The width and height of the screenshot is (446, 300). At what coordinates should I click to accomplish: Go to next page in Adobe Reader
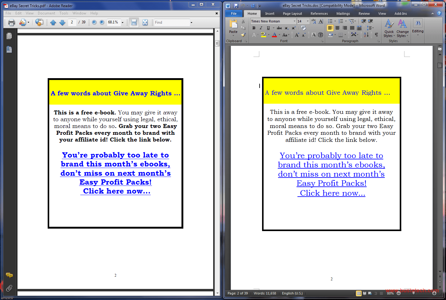point(62,22)
